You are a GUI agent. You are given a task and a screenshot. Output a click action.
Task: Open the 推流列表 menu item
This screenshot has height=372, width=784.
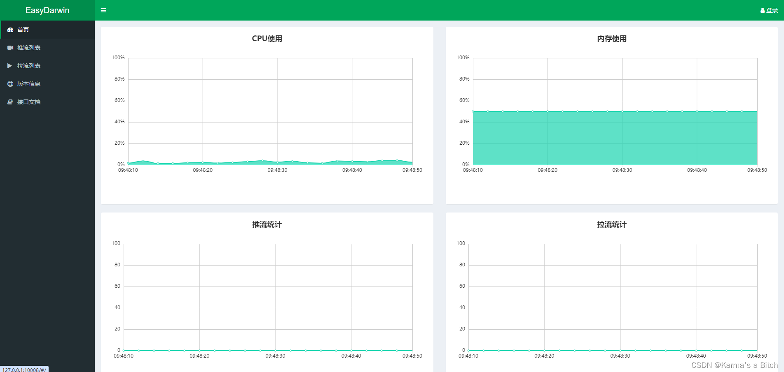point(47,48)
